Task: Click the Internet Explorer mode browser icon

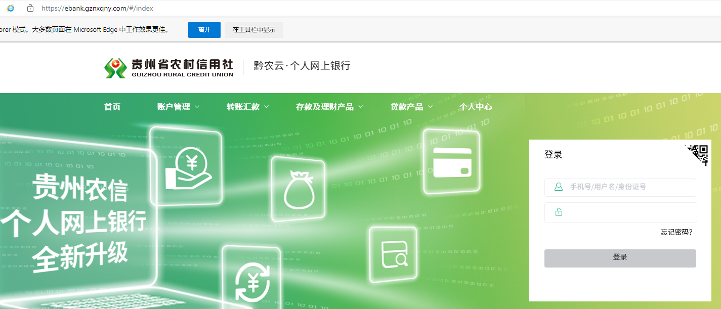Action: tap(10, 8)
